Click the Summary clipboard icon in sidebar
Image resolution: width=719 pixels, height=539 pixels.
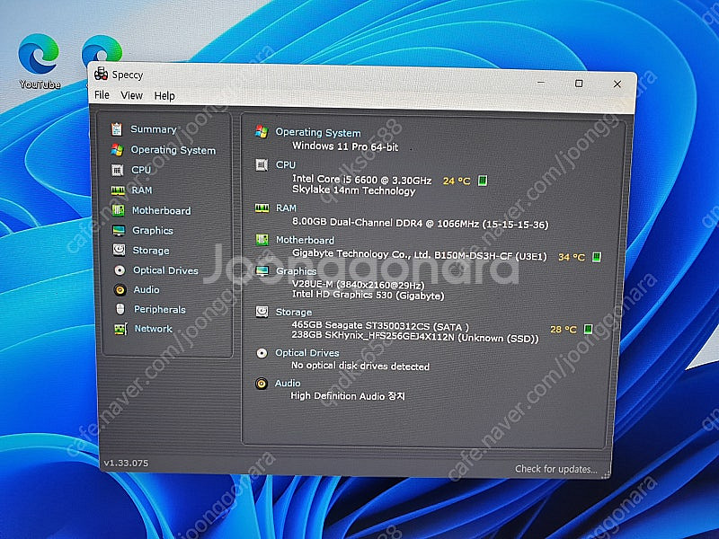[x=117, y=129]
